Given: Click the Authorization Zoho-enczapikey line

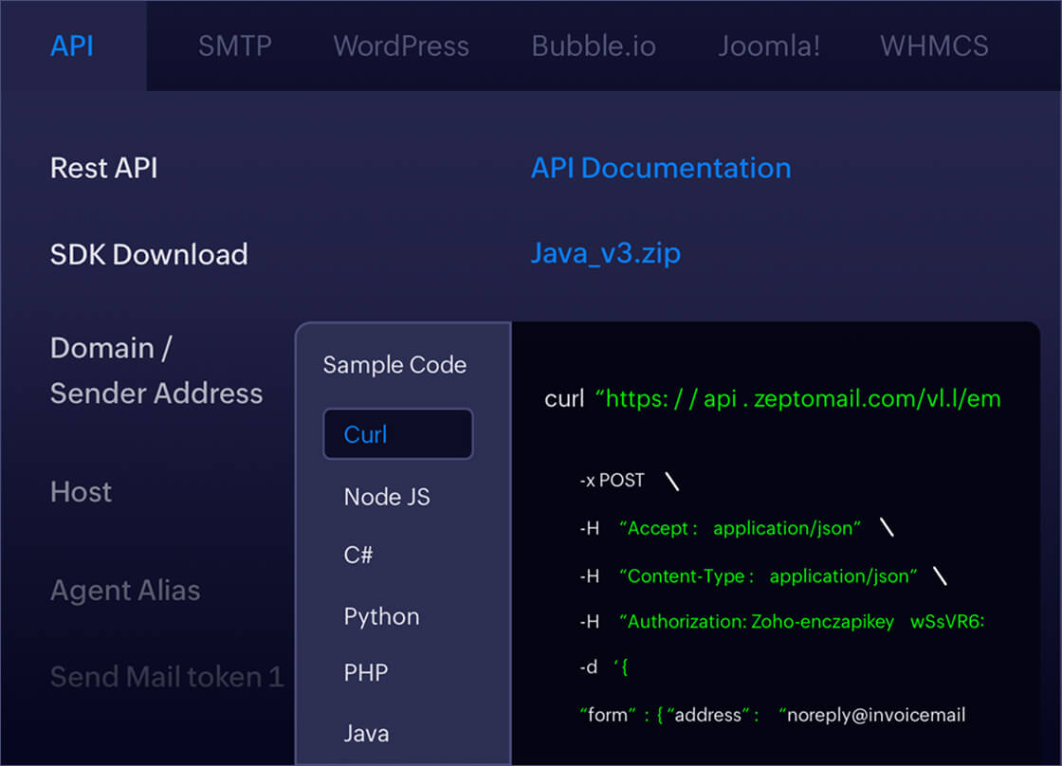Looking at the screenshot, I should tap(782, 621).
